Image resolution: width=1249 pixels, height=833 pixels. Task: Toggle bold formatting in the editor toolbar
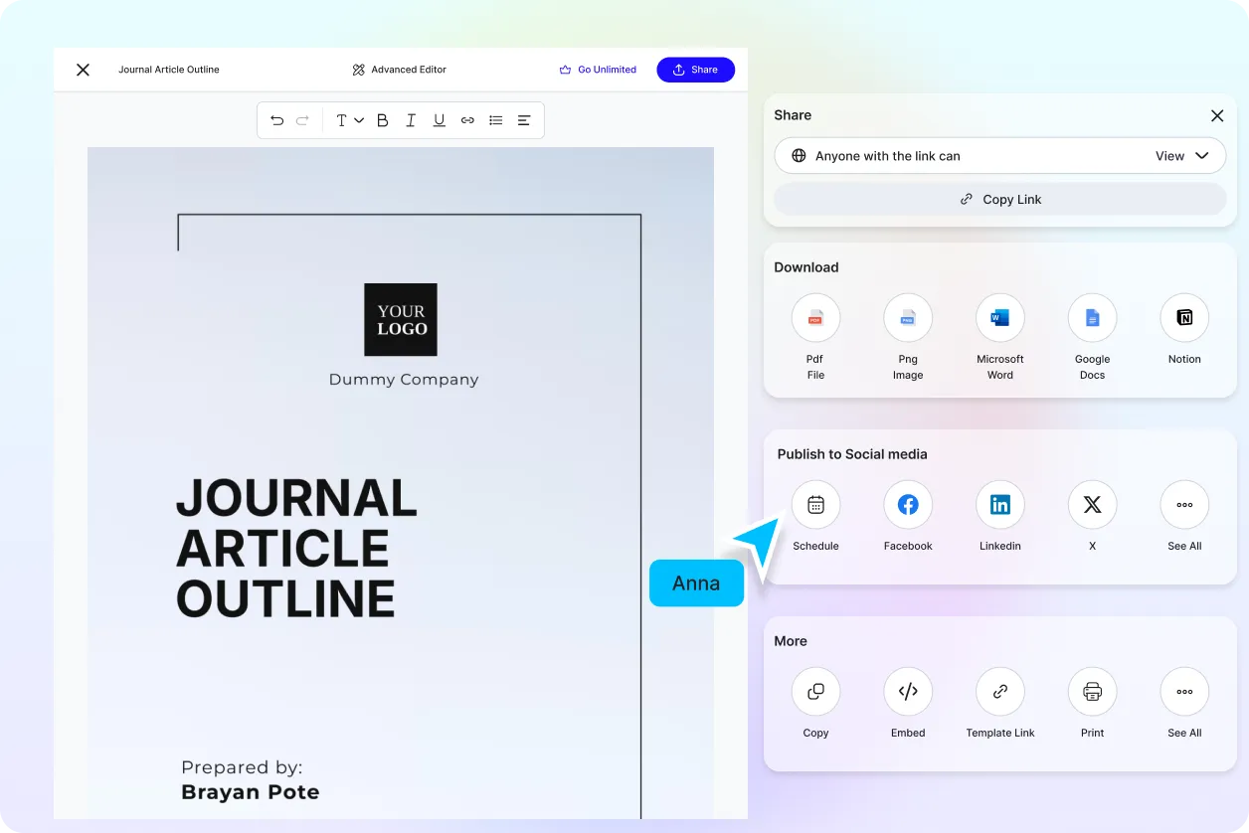click(x=382, y=120)
